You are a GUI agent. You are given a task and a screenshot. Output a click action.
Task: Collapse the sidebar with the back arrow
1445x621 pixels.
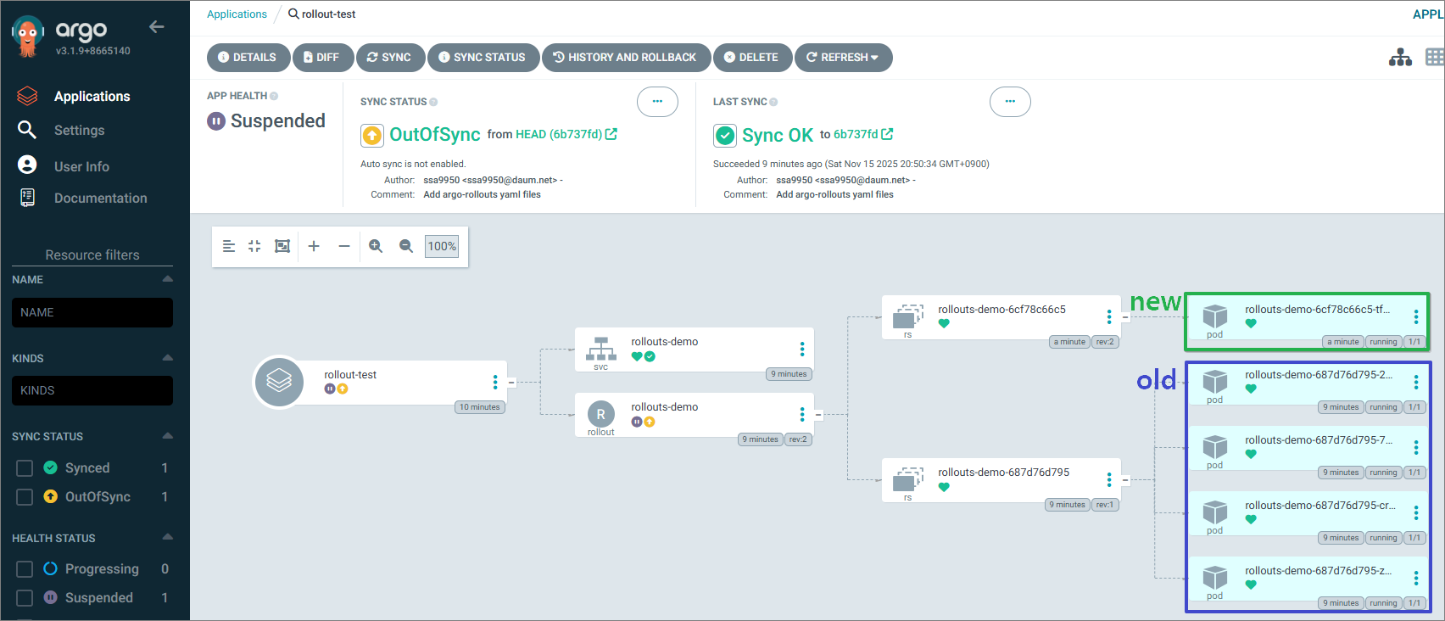tap(156, 26)
